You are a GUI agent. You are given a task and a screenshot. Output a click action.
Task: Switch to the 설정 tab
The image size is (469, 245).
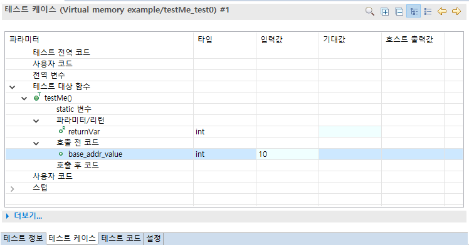click(153, 239)
